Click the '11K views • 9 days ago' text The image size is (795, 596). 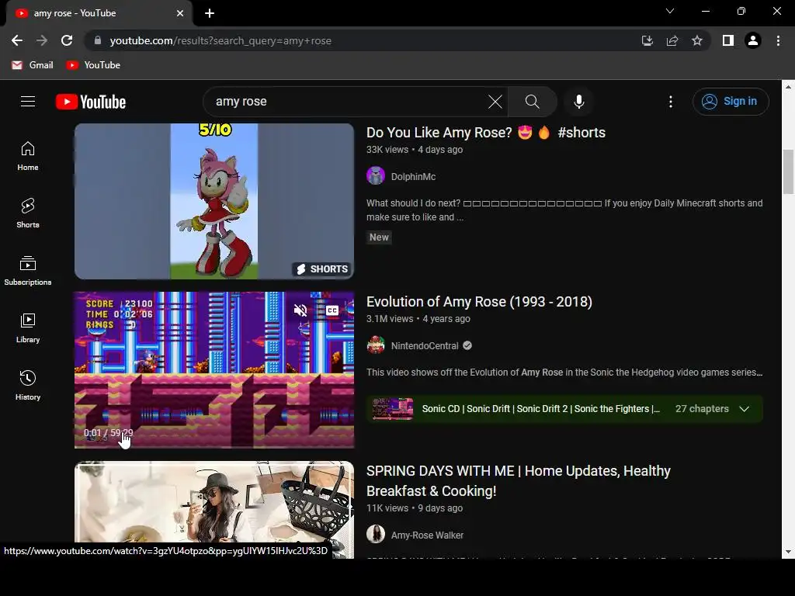pos(415,508)
